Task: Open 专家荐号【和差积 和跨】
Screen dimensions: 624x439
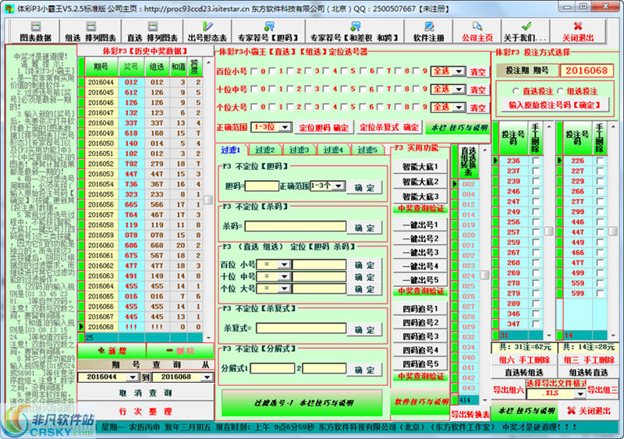Action: point(355,31)
